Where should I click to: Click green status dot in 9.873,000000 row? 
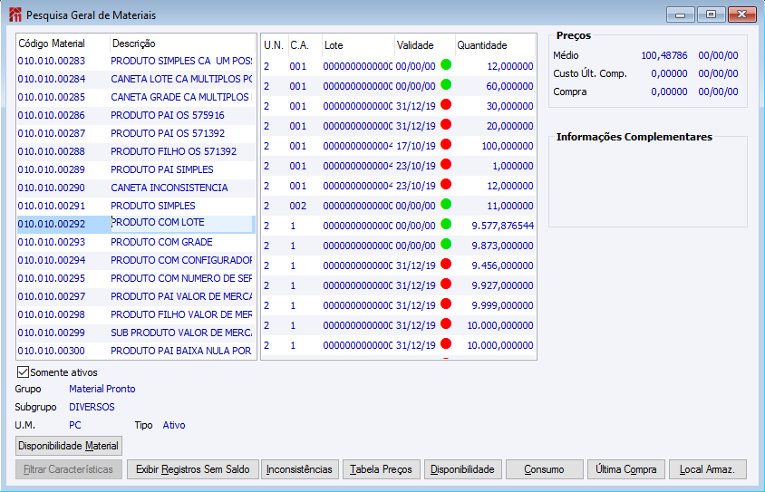coord(446,244)
